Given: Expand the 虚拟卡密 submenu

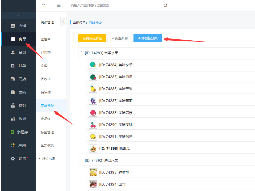Looking at the screenshot, I should pos(47,159).
